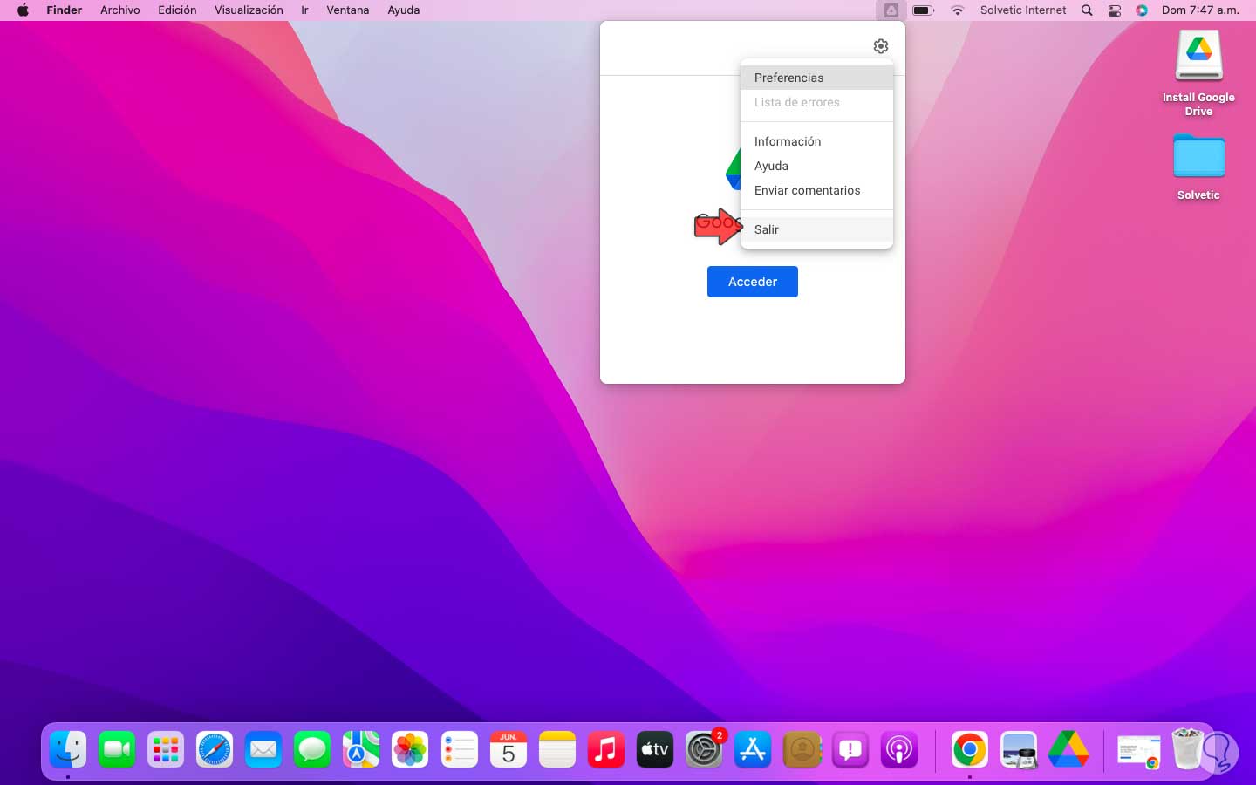Open the Mail app in the Dock
Image resolution: width=1256 pixels, height=785 pixels.
point(263,749)
